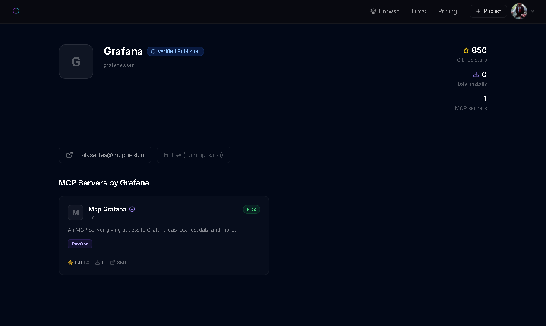This screenshot has height=326, width=546.
Task: Click the verified check next to Mcp Grafana
Action: click(132, 209)
